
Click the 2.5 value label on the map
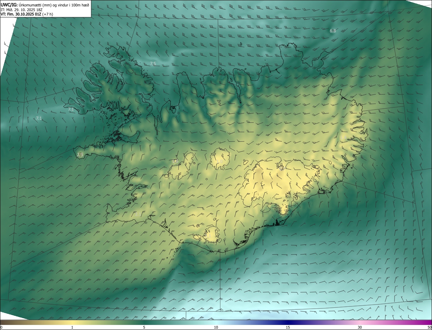pyautogui.click(x=80, y=155)
